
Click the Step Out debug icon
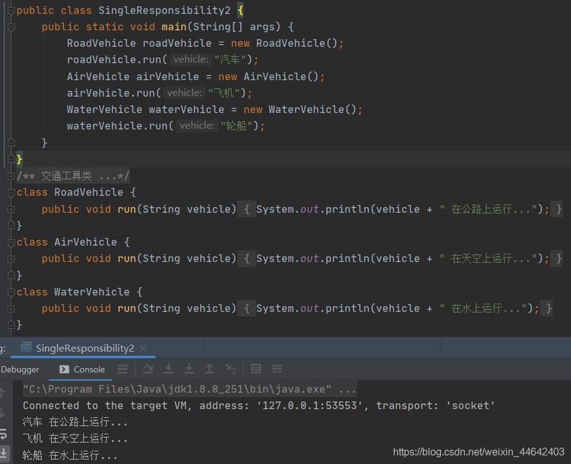point(209,369)
